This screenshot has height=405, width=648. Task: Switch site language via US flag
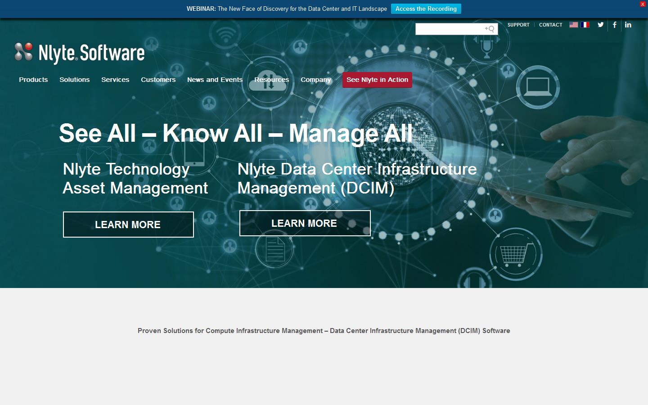pos(573,25)
